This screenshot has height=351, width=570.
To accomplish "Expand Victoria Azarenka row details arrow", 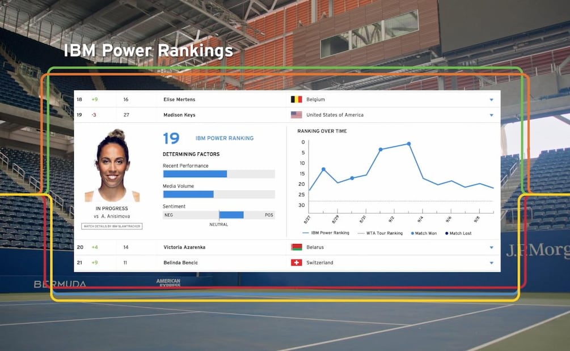I will pos(491,247).
